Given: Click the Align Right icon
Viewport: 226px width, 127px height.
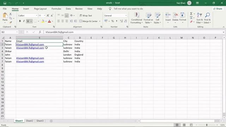Looking at the screenshot, I should [67, 21].
